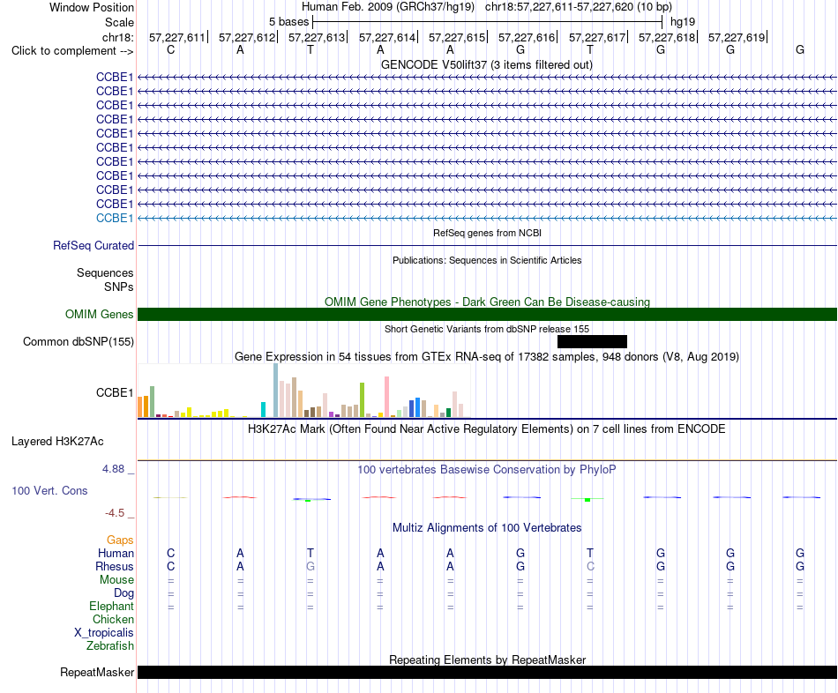Click the SNPs label under Publications
Viewport: 838px width, 693px height.
119,287
